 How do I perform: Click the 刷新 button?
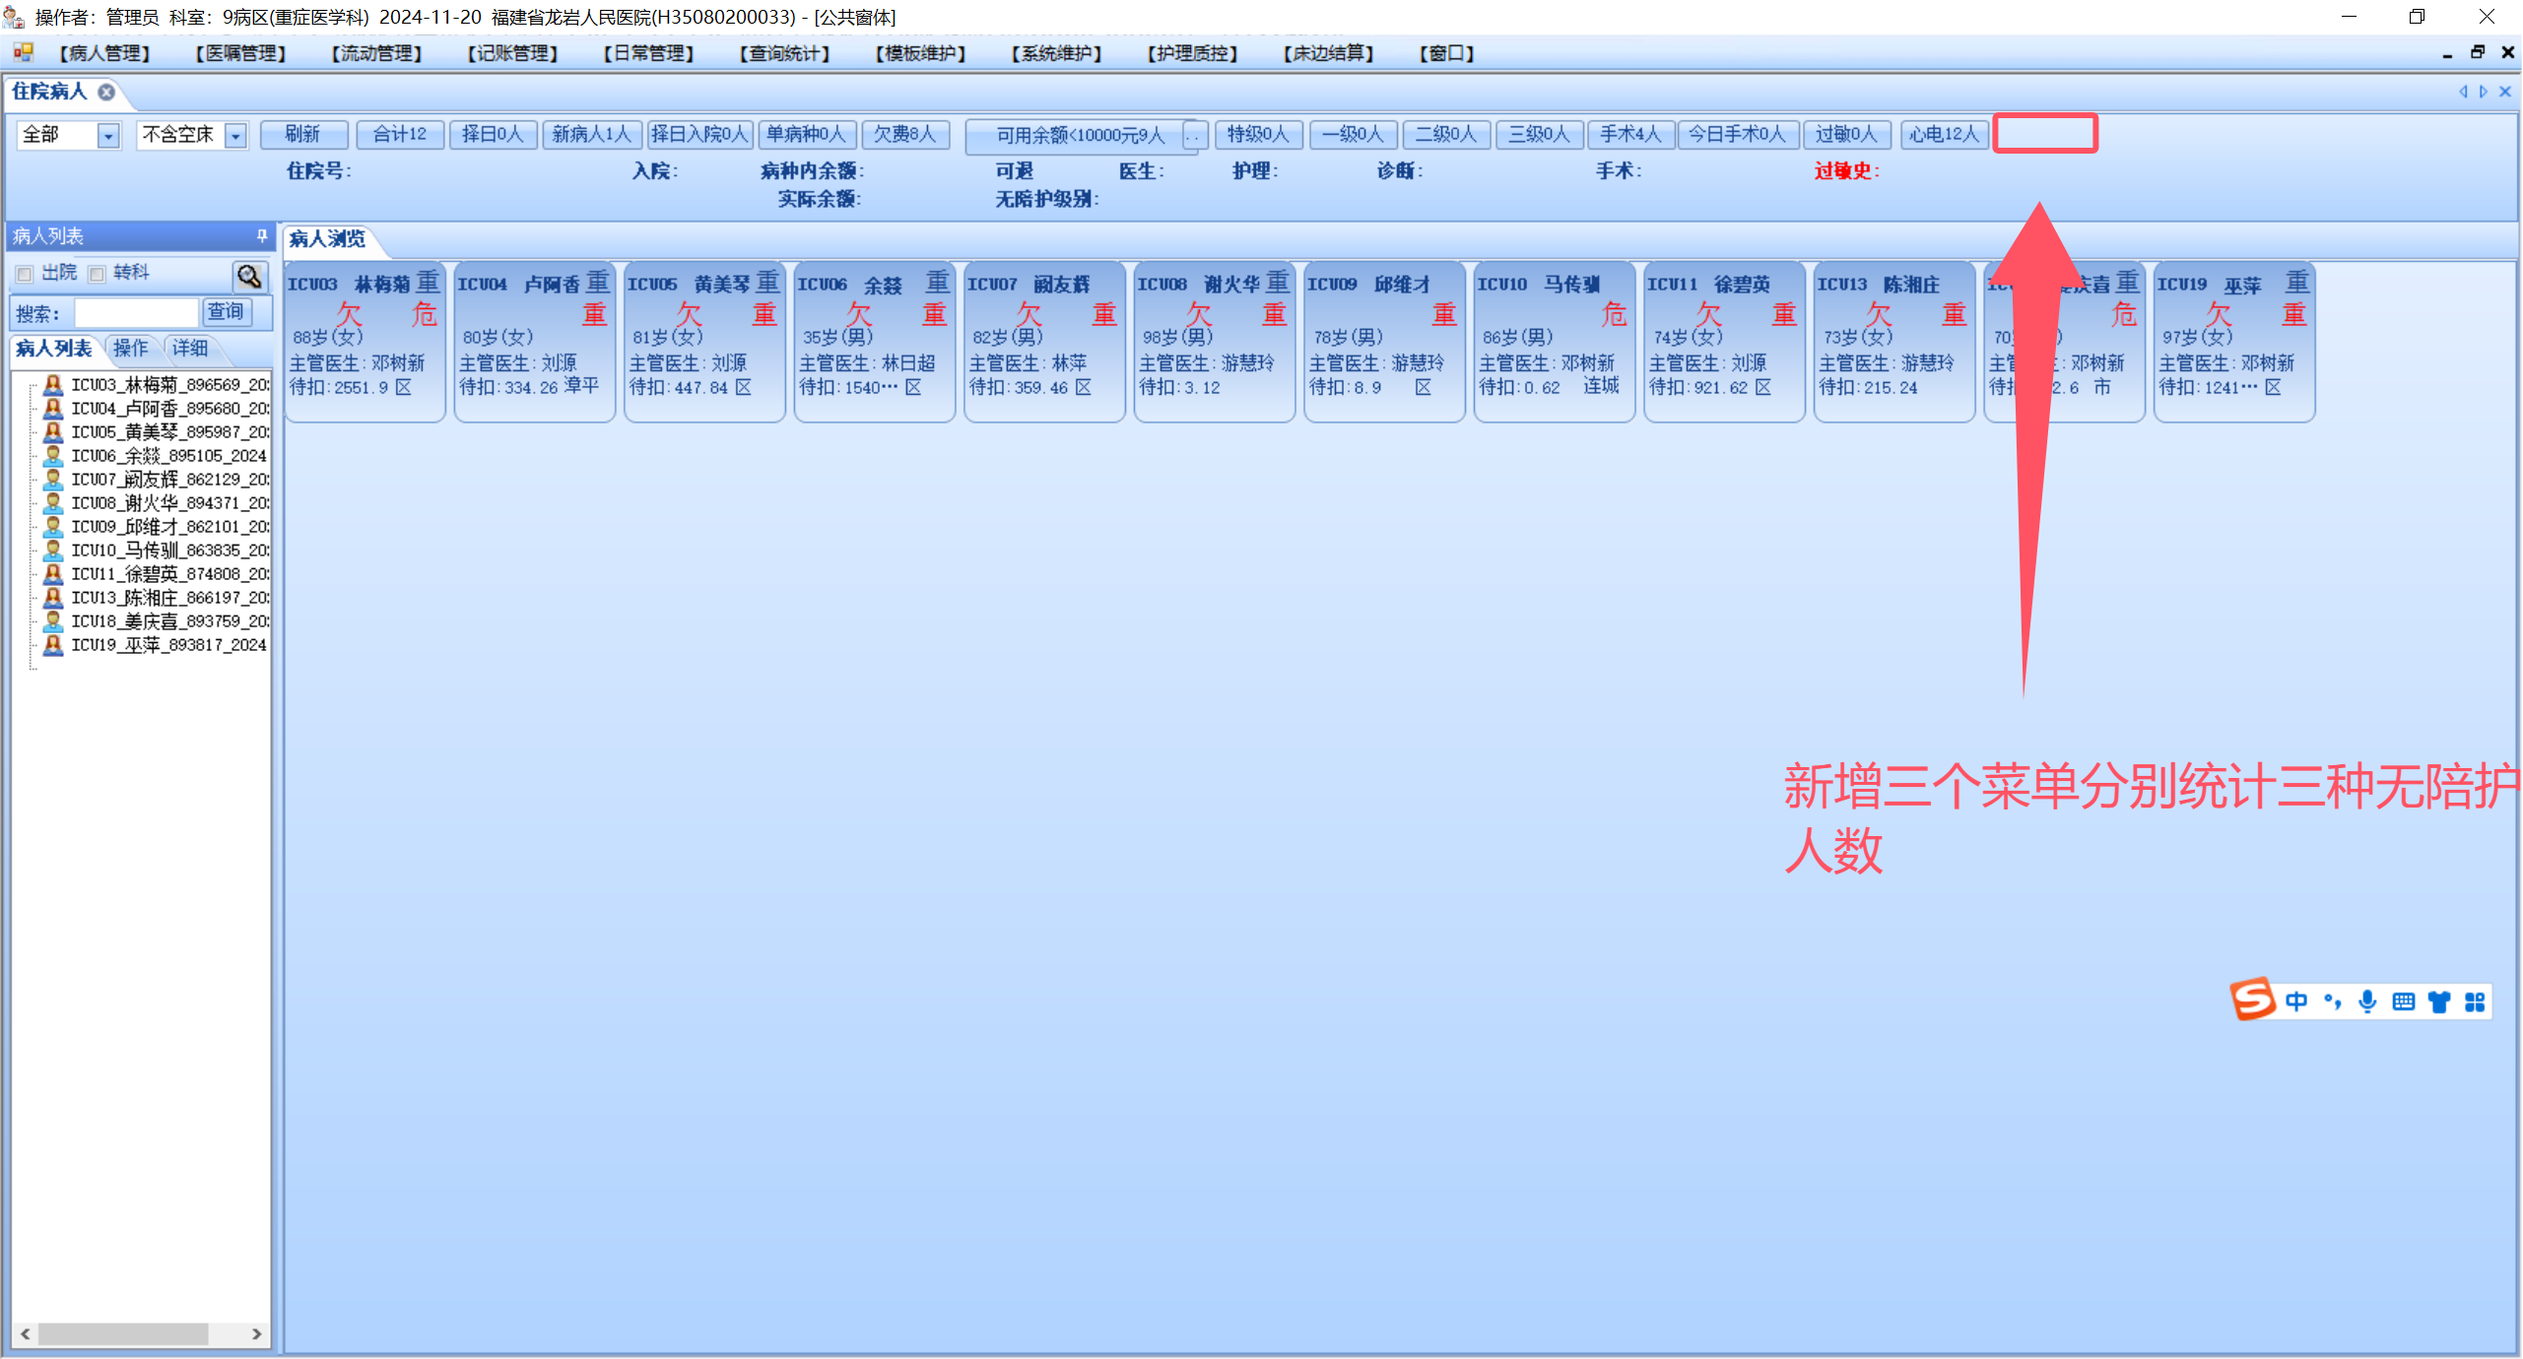302,134
